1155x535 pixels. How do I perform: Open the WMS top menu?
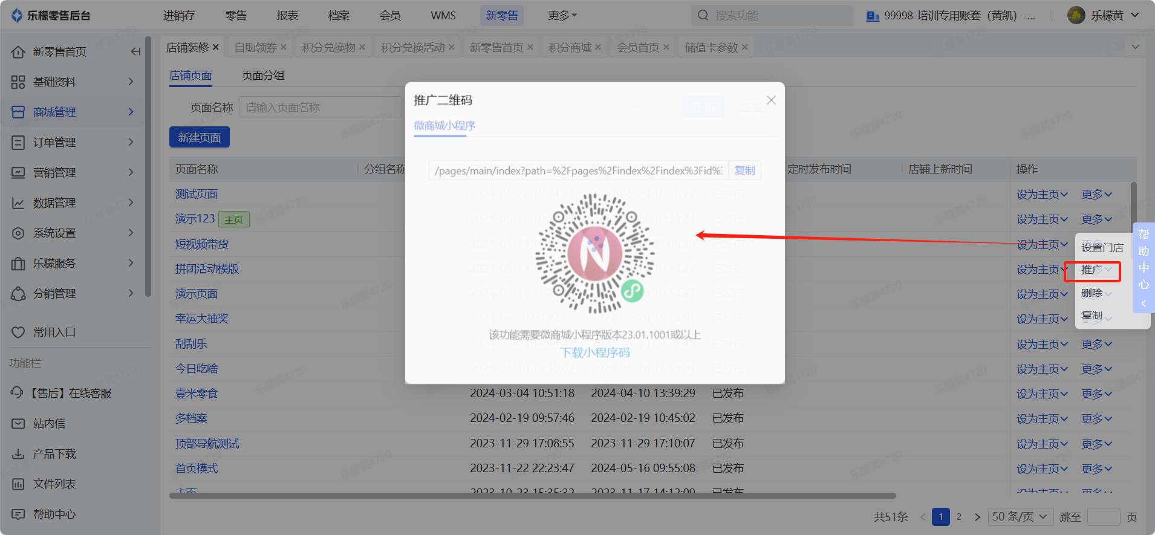(x=443, y=15)
